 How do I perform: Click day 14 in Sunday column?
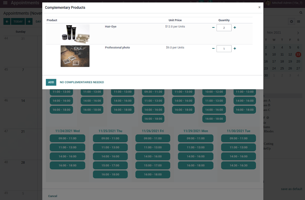pos(23,101)
